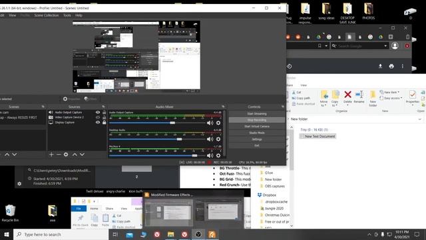Move selected scene up in Scenes list
The width and height of the screenshot is (426, 240).
[x=7, y=154]
